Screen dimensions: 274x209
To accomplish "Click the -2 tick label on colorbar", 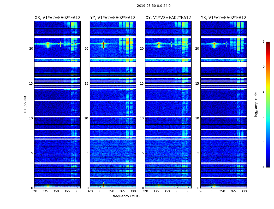I will tap(263, 117).
